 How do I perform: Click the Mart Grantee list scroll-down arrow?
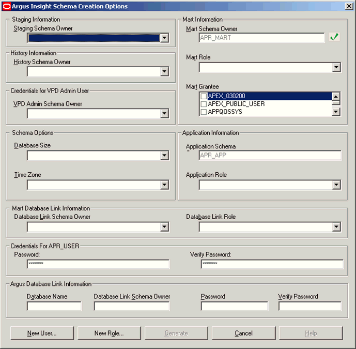[x=336, y=112]
